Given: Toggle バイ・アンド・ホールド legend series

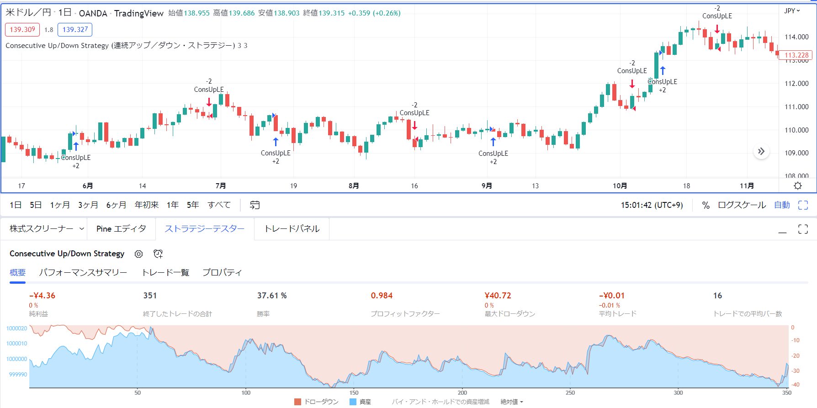Looking at the screenshot, I should [440, 402].
